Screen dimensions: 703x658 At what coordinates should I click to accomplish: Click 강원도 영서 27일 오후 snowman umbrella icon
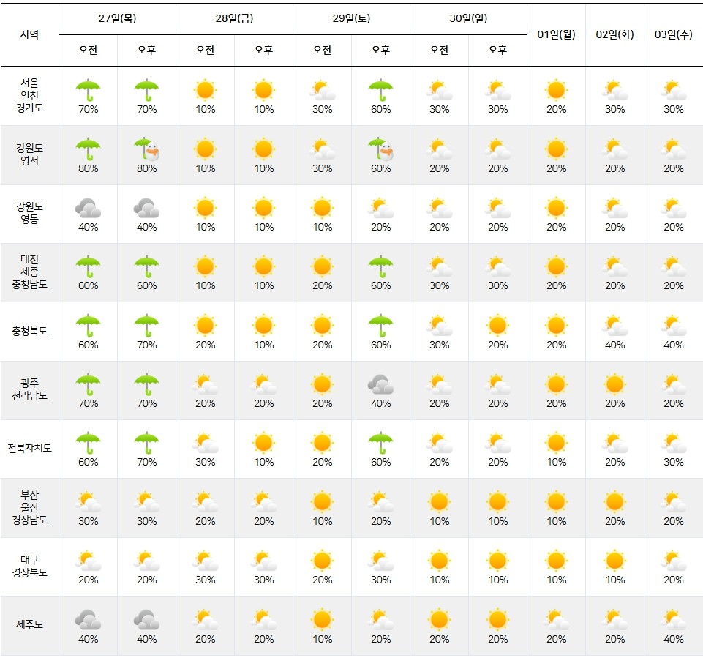pyautogui.click(x=147, y=149)
